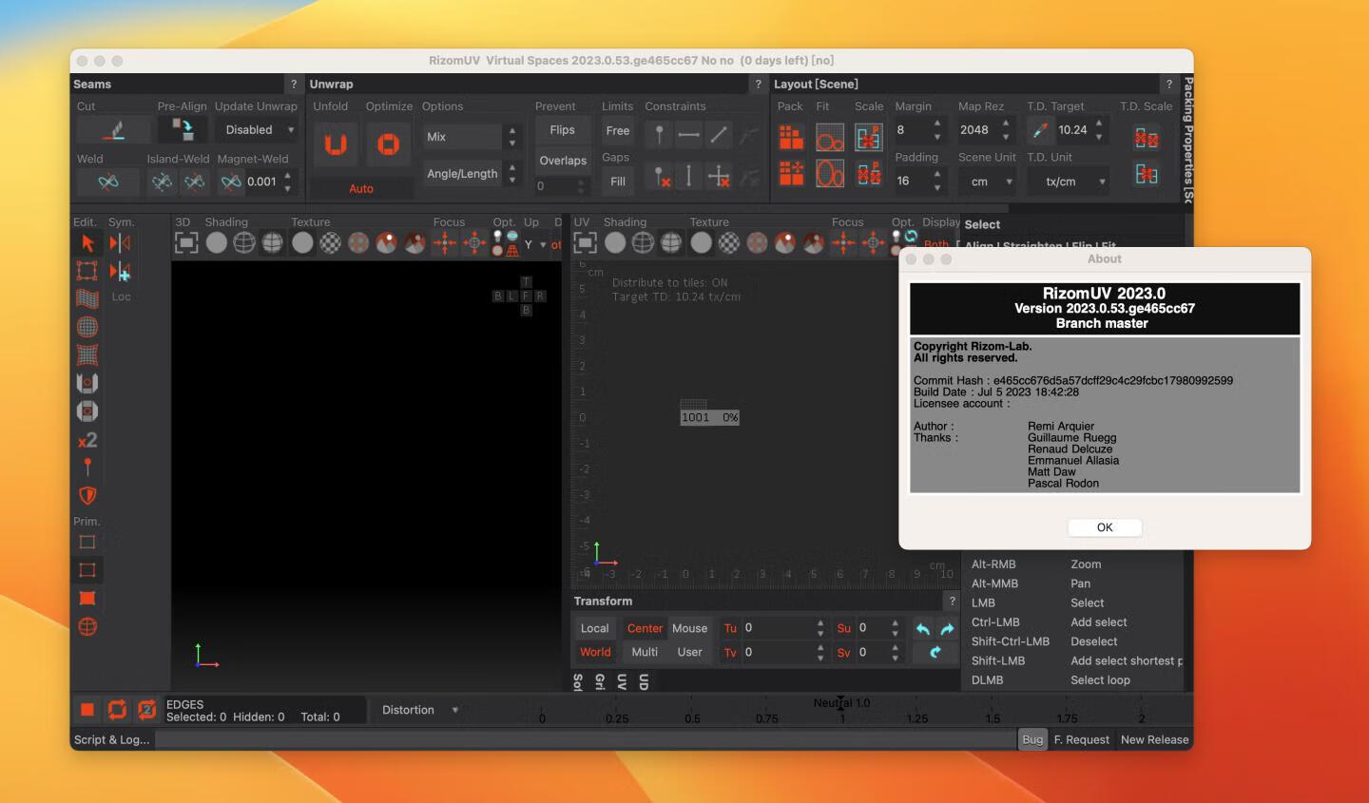Viewport: 1369px width, 803px height.
Task: Open the Gri vertical tab
Action: [600, 682]
